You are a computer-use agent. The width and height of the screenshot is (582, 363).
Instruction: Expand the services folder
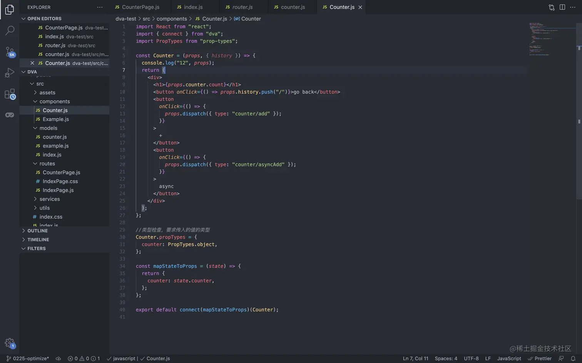point(35,199)
